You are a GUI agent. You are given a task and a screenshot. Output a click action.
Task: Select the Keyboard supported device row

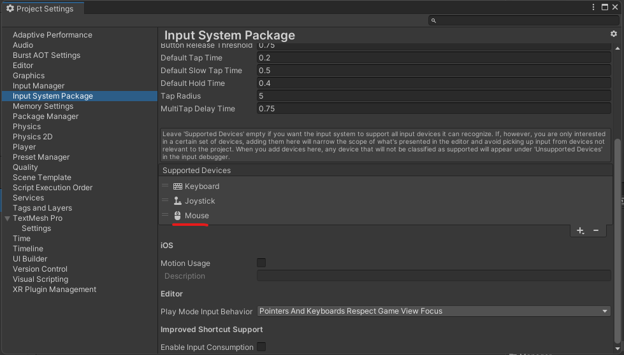pos(385,186)
